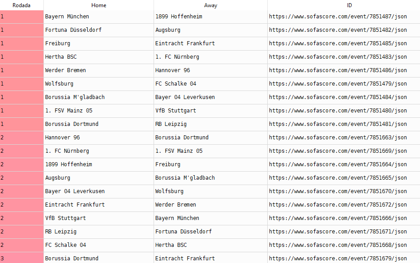The width and height of the screenshot is (420, 263).
Task: Click the Hertha BSC home cell in round 1
Action: tap(61, 57)
